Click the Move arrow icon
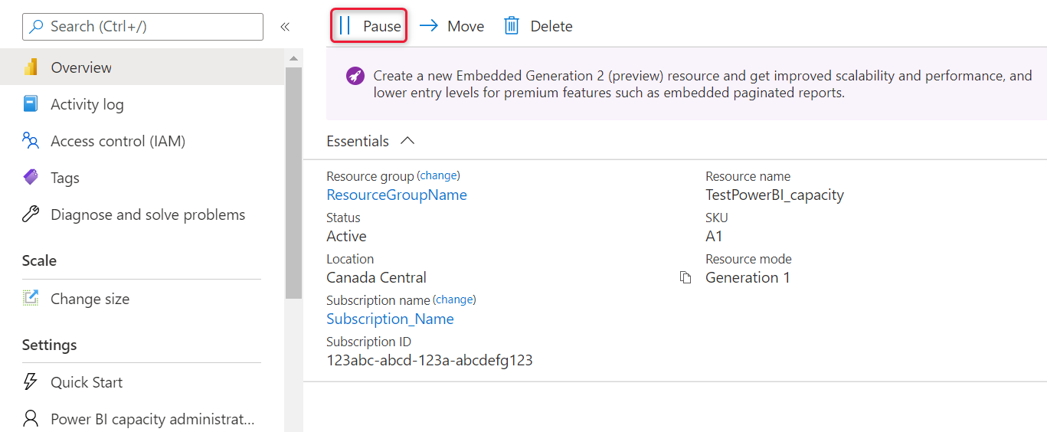 click(x=429, y=26)
